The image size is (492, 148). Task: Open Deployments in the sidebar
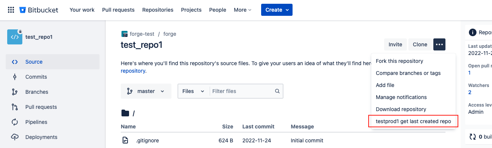(x=53, y=137)
